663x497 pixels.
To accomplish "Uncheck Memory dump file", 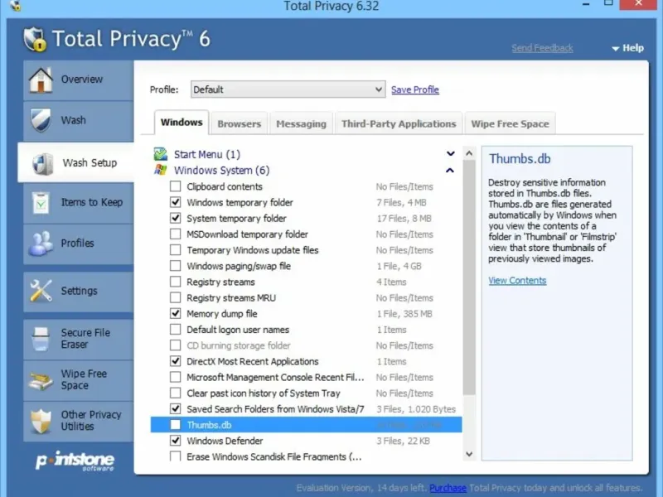I will coord(175,314).
